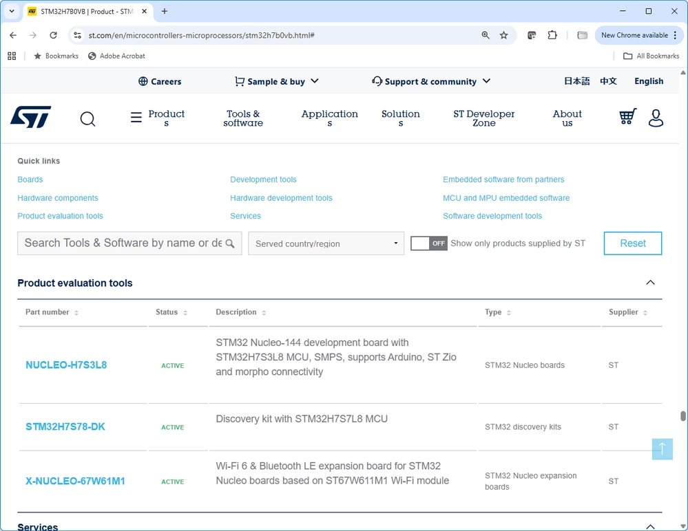Open ST Developer Zone menu

coord(484,118)
